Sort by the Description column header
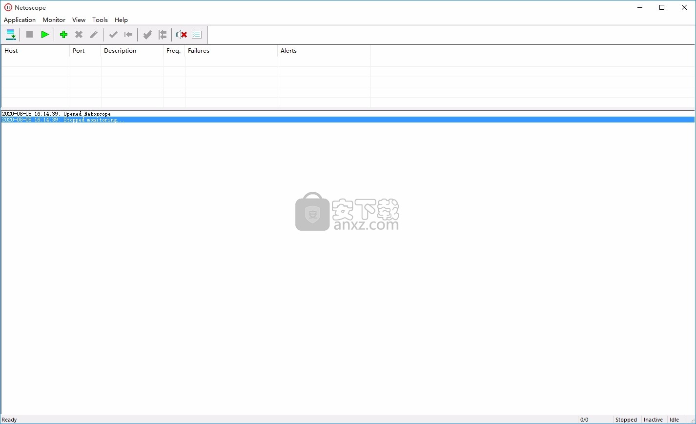Image resolution: width=696 pixels, height=424 pixels. pyautogui.click(x=132, y=51)
